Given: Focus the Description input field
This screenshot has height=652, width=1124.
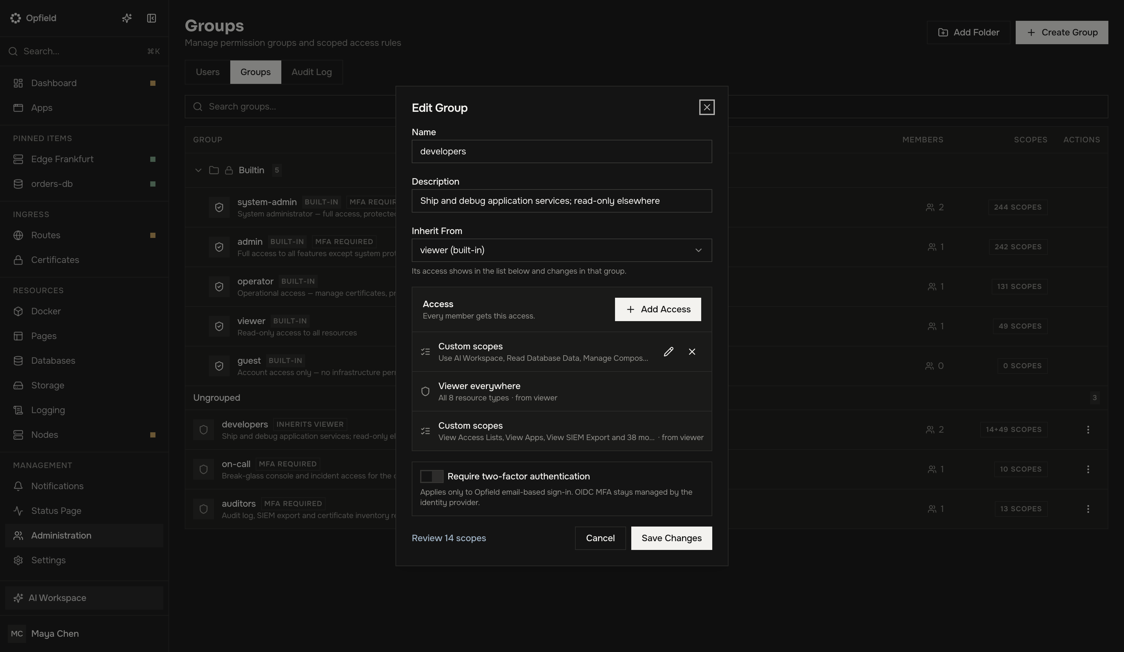Looking at the screenshot, I should [x=562, y=201].
